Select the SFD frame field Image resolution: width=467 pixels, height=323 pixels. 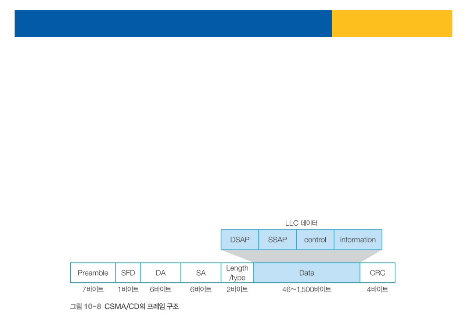click(128, 273)
